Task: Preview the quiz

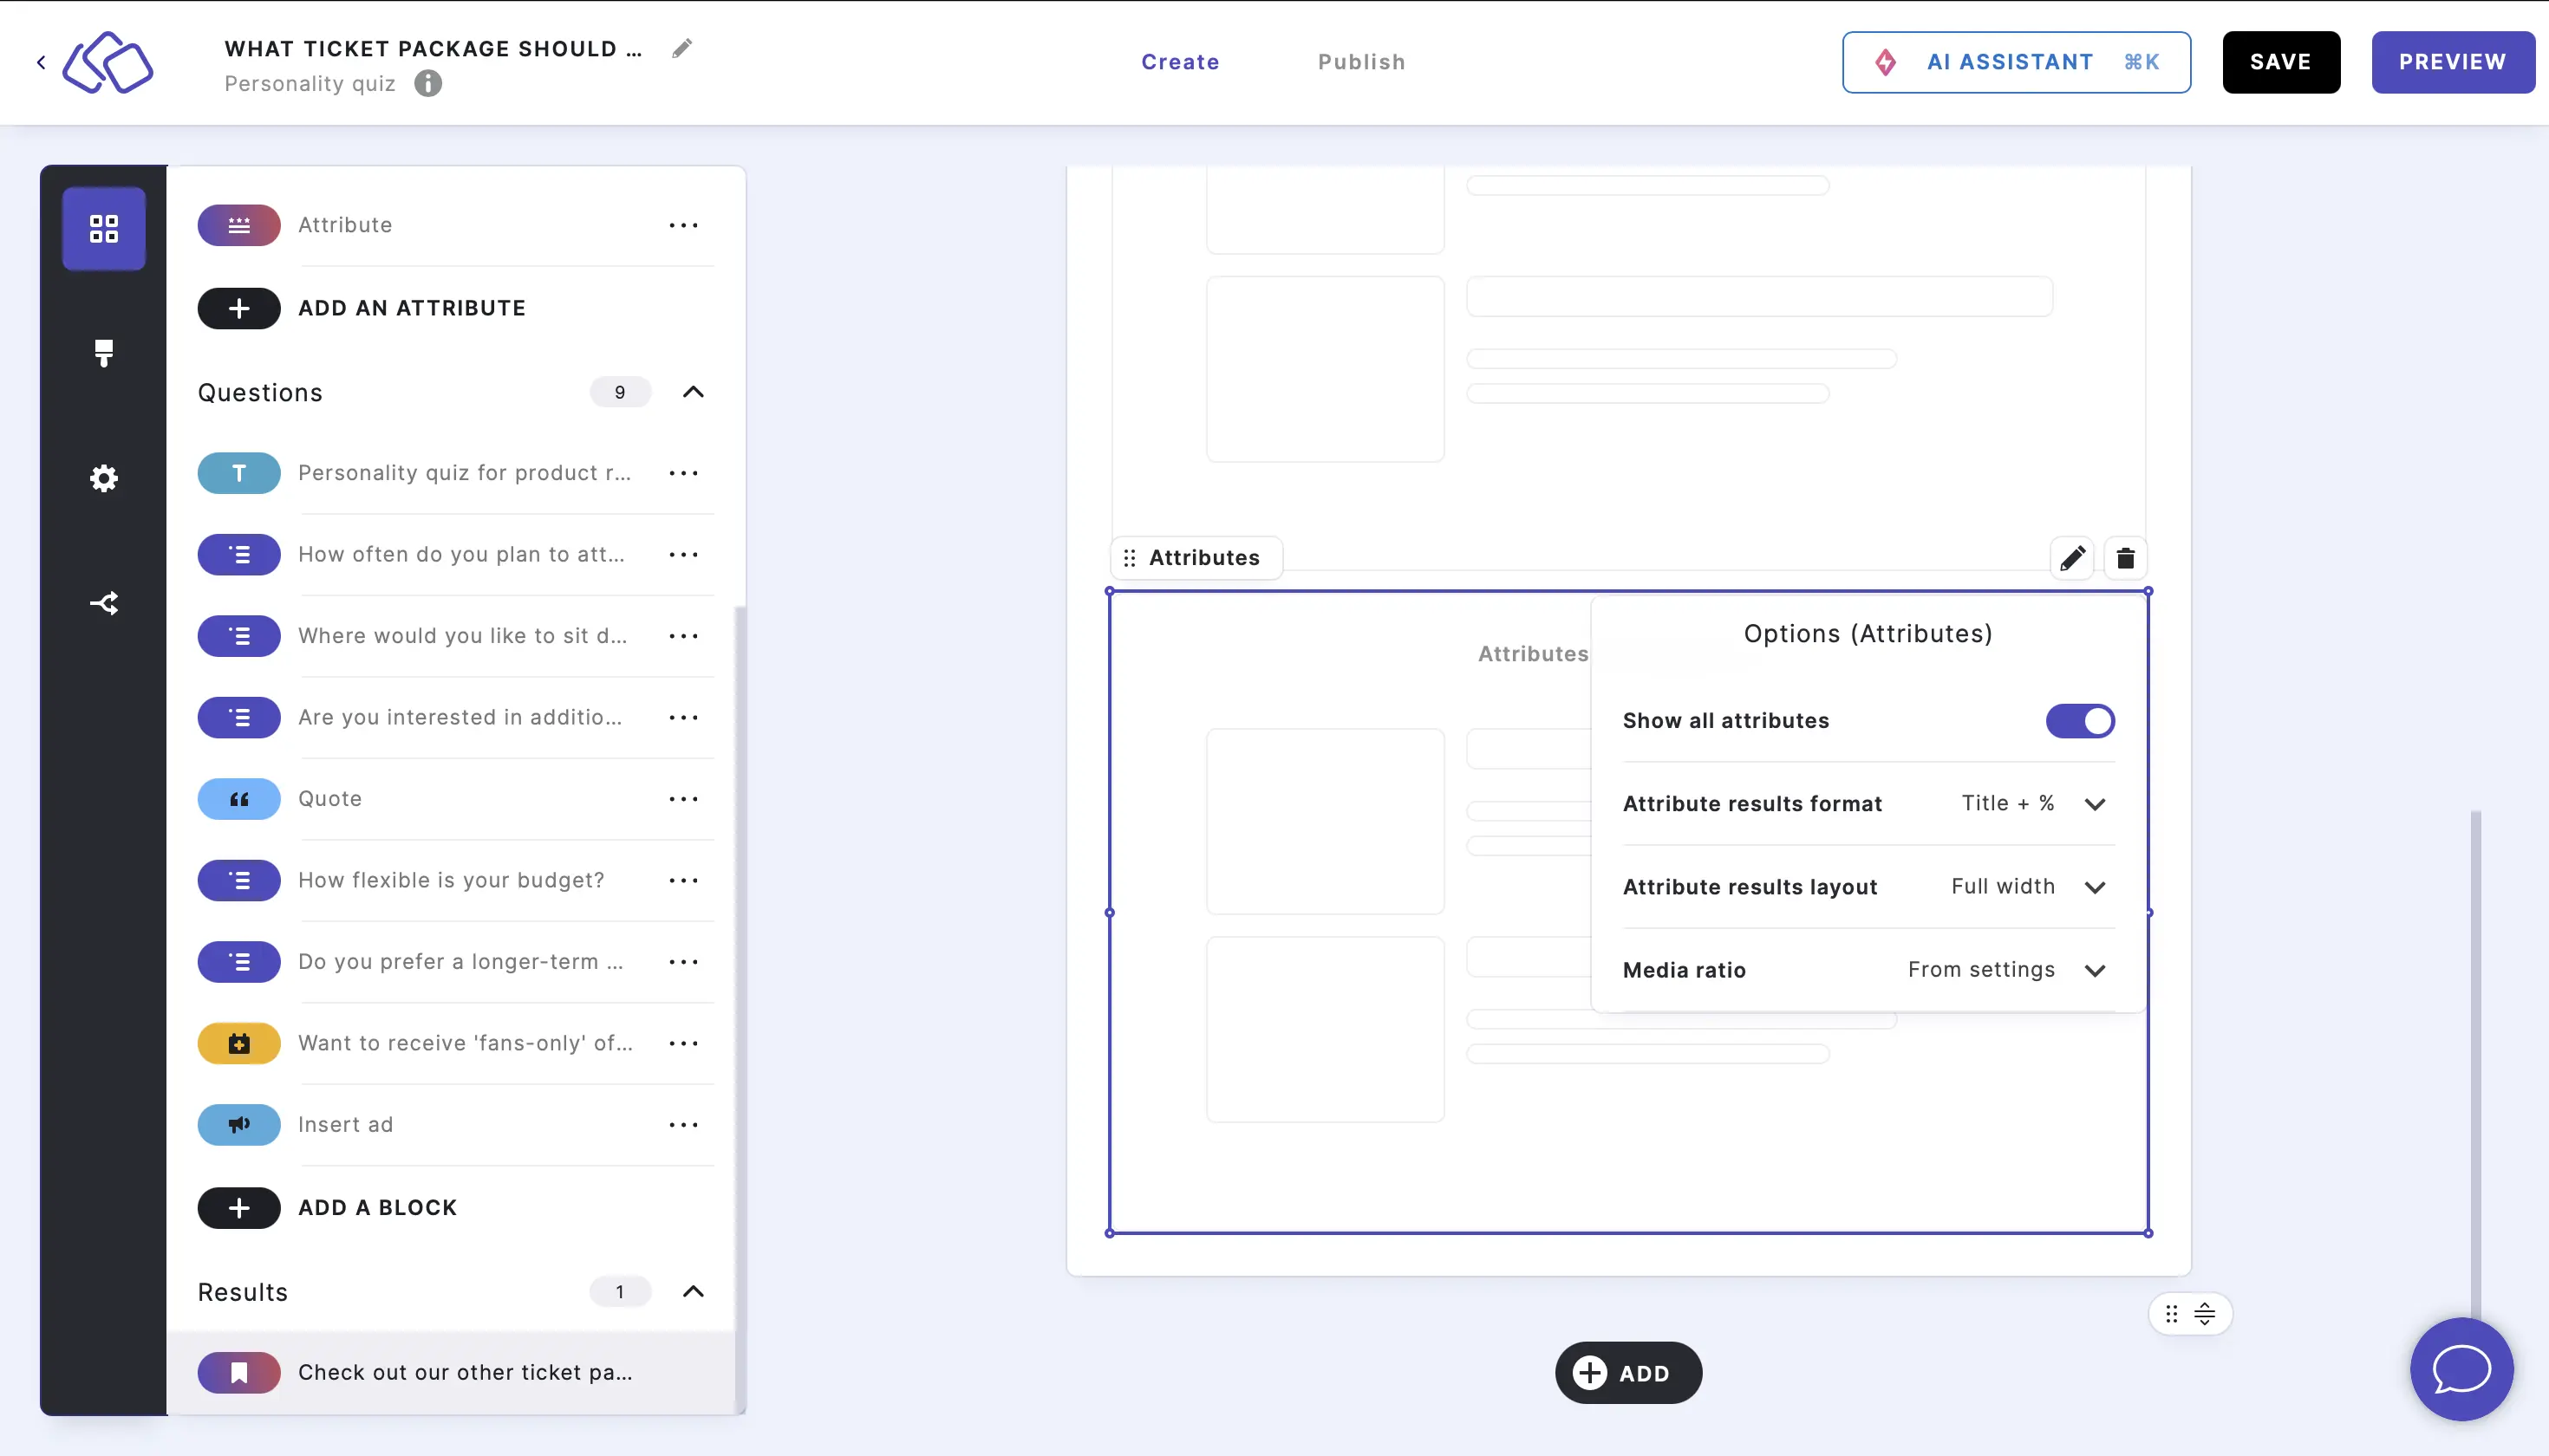Action: pyautogui.click(x=2452, y=62)
